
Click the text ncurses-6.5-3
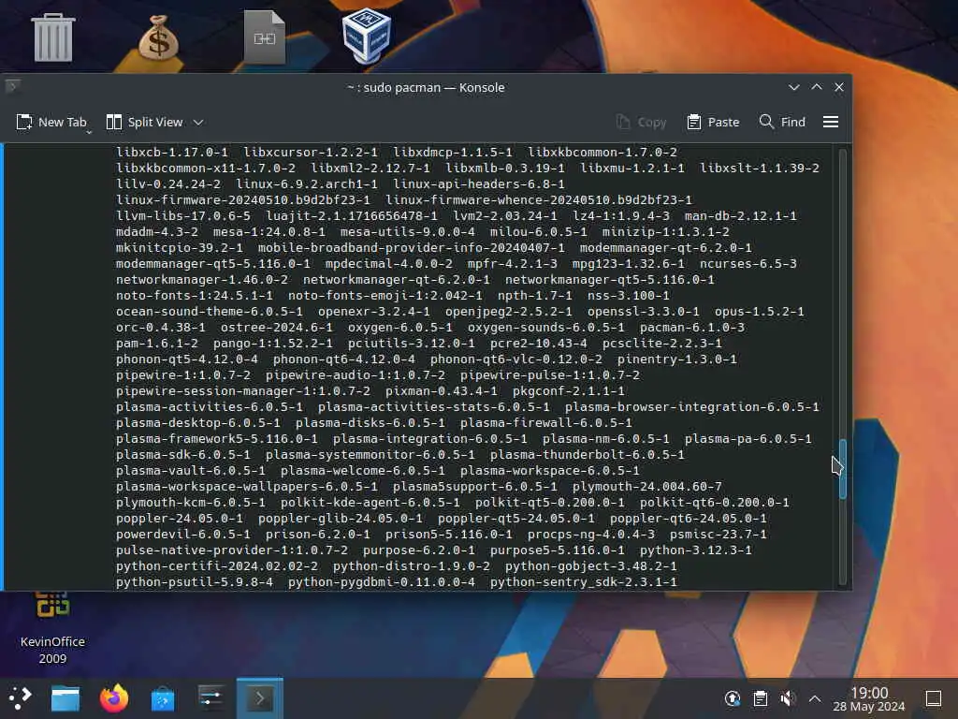pos(748,263)
